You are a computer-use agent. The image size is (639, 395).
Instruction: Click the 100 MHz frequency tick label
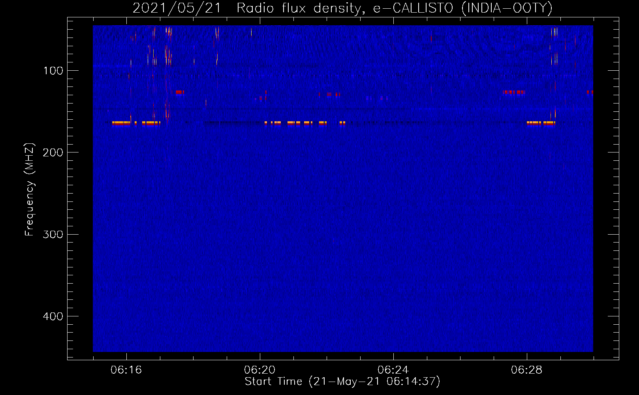pyautogui.click(x=53, y=71)
